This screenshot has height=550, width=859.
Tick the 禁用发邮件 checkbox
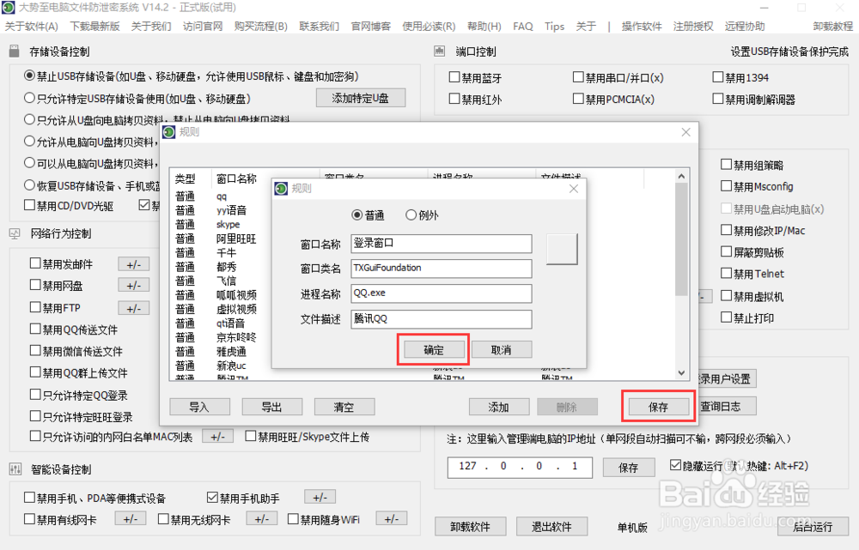pyautogui.click(x=35, y=263)
